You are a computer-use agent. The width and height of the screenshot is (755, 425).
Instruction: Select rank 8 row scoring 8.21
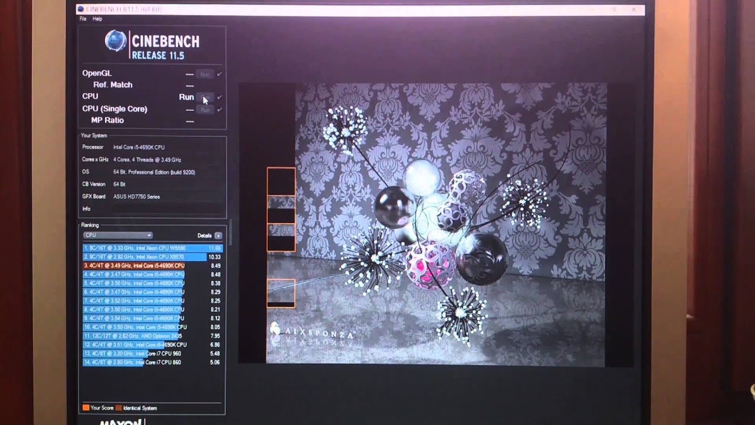[x=153, y=309]
